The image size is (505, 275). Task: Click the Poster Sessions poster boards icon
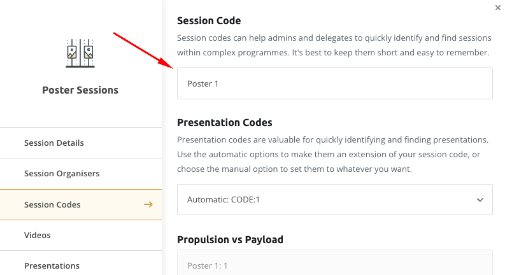click(x=80, y=53)
